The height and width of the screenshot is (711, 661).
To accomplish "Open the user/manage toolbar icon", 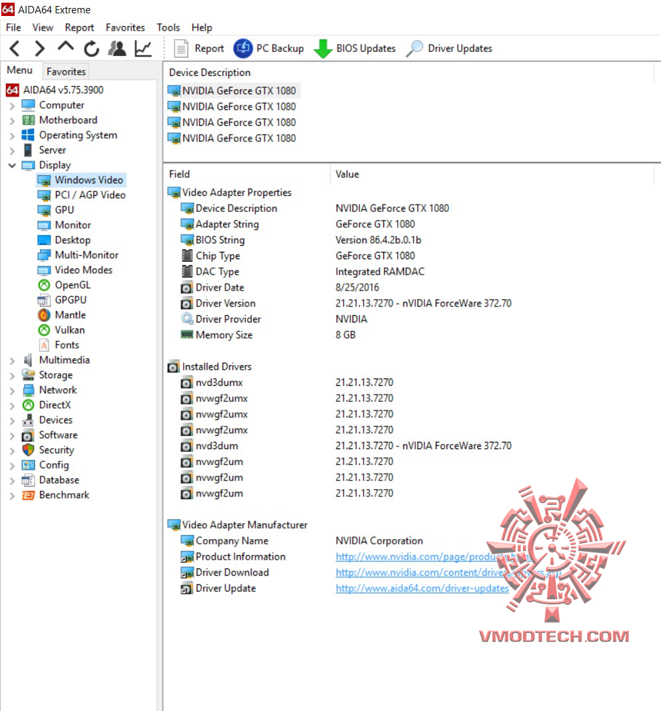I will 117,49.
